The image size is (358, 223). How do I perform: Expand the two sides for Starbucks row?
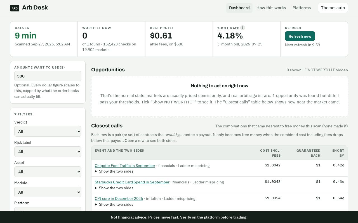pos(114,188)
